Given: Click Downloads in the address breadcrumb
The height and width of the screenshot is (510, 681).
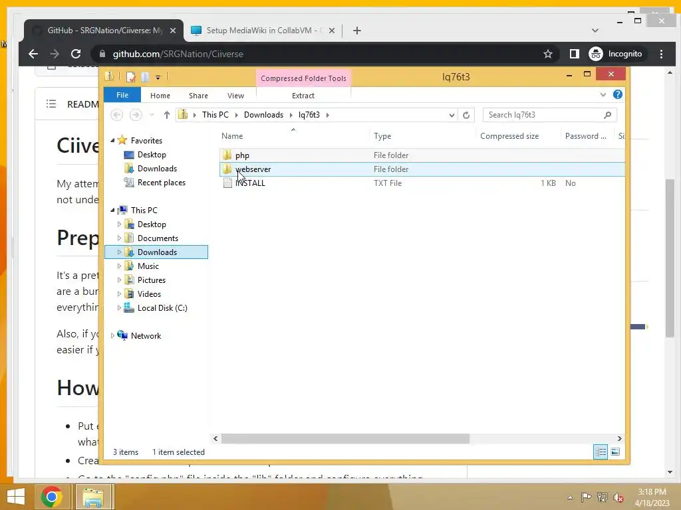Looking at the screenshot, I should point(263,115).
